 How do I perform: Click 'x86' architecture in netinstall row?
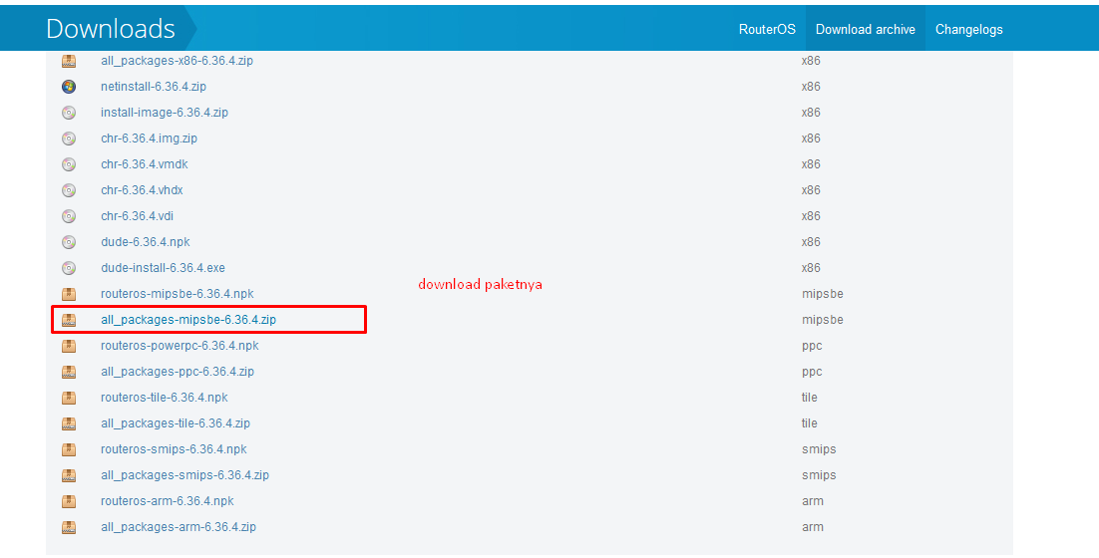(x=811, y=87)
